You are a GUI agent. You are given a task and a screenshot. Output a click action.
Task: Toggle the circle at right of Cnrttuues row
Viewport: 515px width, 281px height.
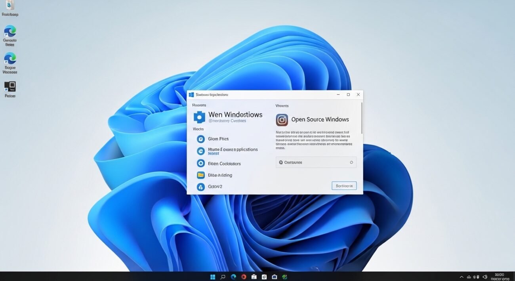pyautogui.click(x=351, y=162)
